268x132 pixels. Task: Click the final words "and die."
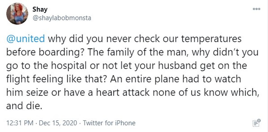[23, 106]
